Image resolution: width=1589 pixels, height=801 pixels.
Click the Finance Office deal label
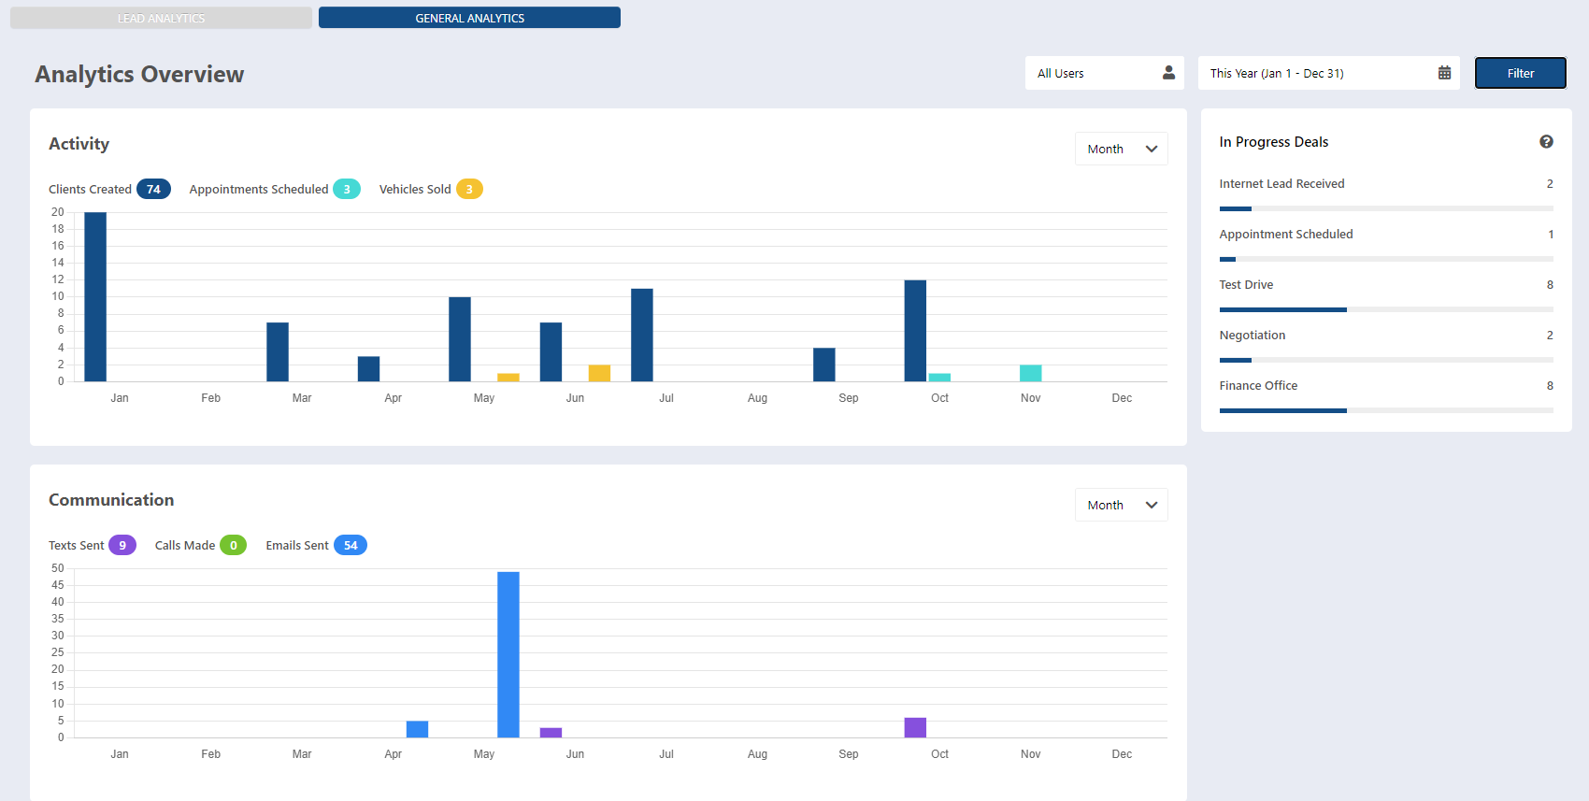click(1258, 386)
